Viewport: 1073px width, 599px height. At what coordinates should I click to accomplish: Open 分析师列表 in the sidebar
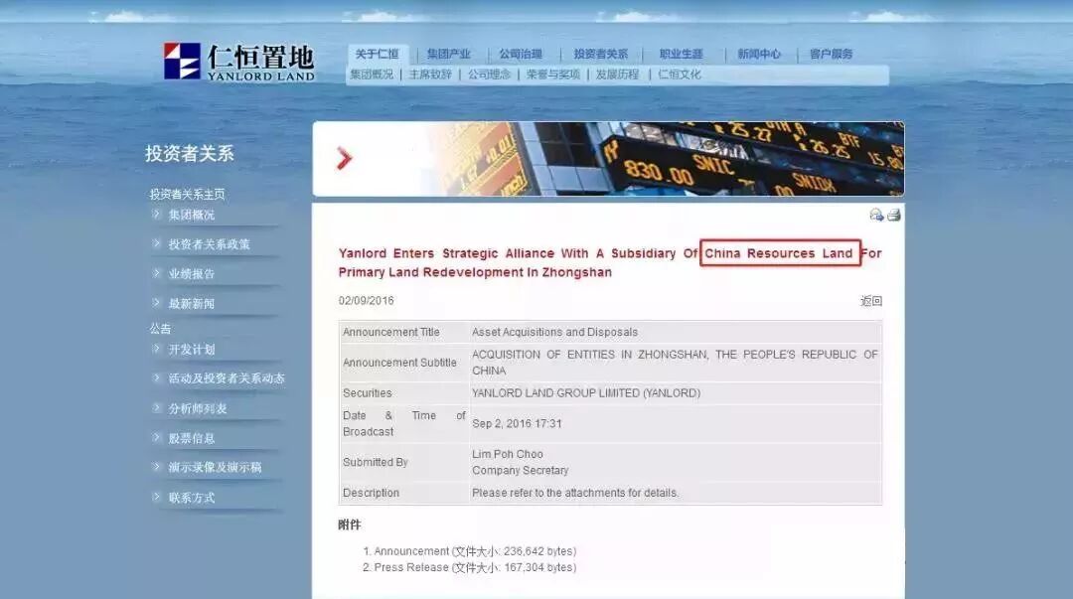click(198, 408)
